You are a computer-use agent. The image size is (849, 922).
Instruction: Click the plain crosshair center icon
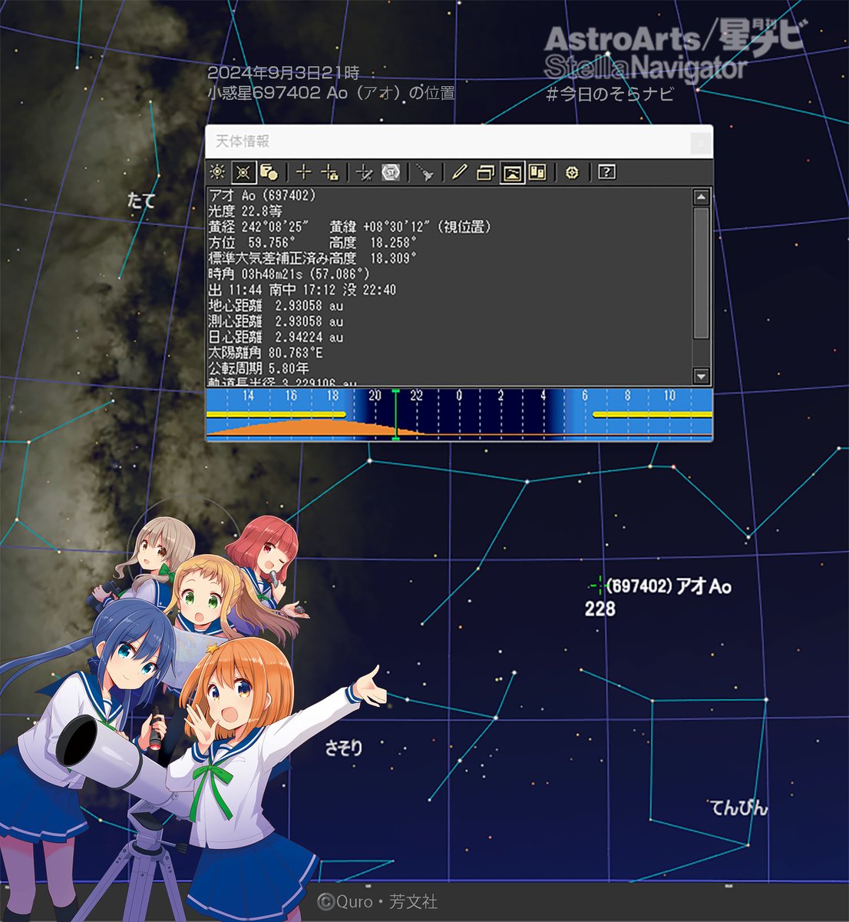point(304,172)
